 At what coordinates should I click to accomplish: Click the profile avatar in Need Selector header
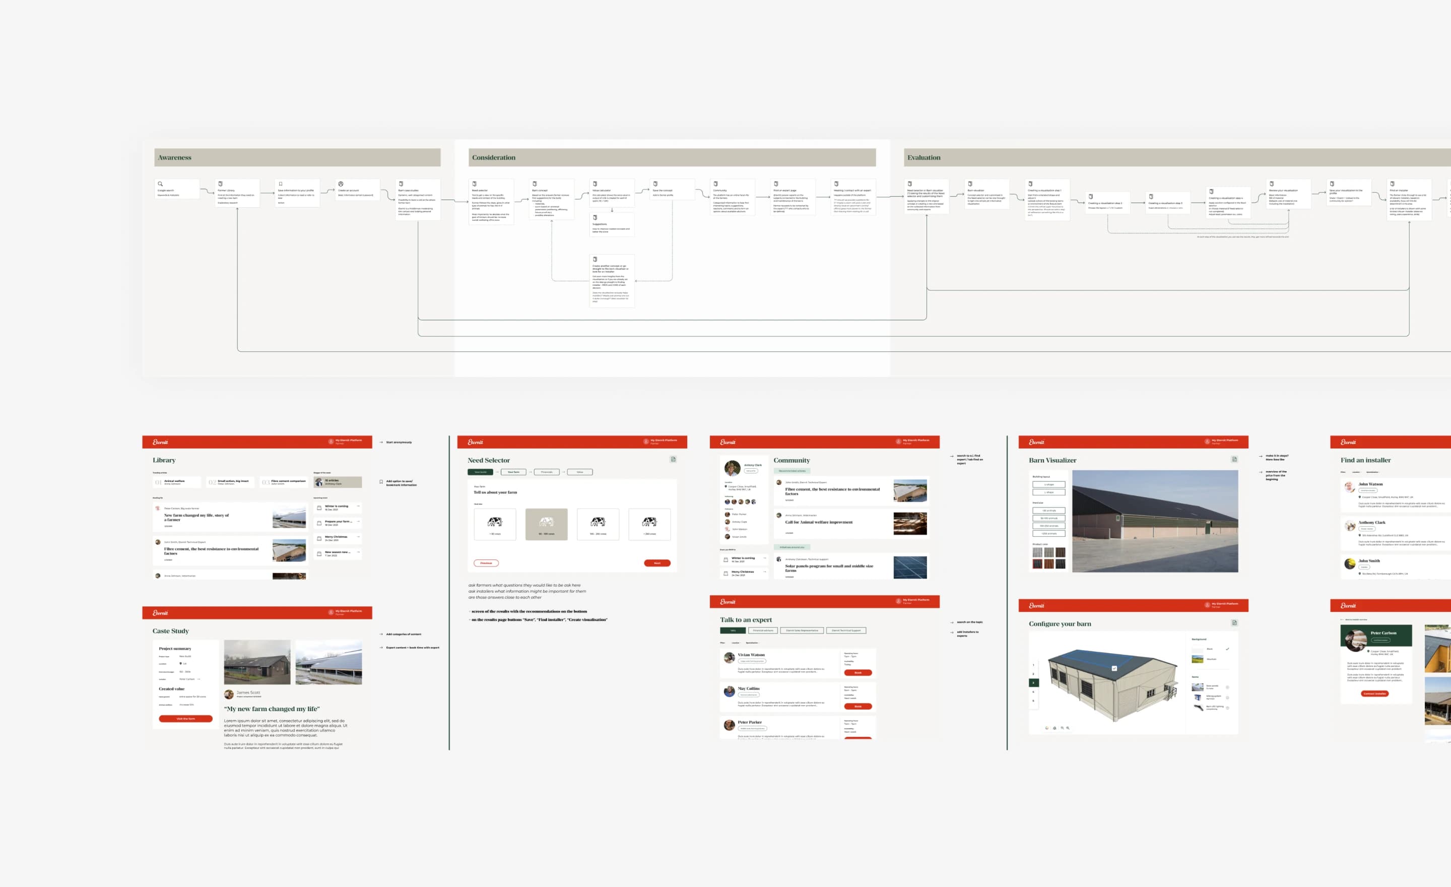tap(646, 441)
